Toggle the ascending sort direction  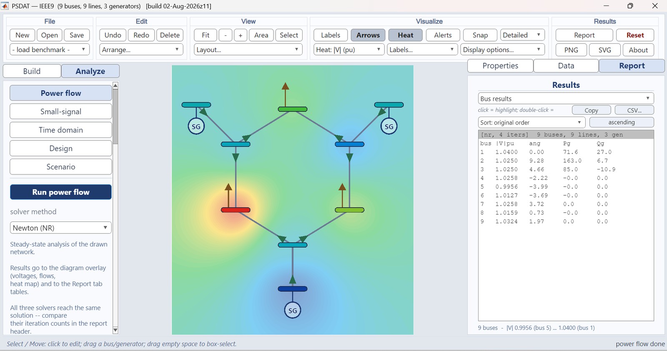point(622,122)
